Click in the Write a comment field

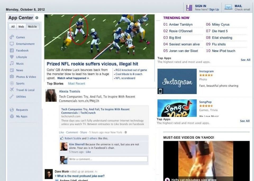point(108,159)
